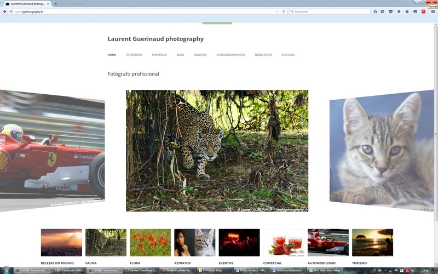
Task: Open the CONTATO menu item
Action: point(288,55)
